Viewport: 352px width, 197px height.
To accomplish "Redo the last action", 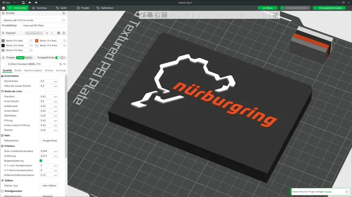I will (36, 3).
